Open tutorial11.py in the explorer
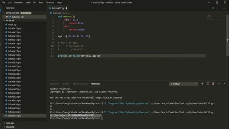229x129 pixels. point(25,32)
